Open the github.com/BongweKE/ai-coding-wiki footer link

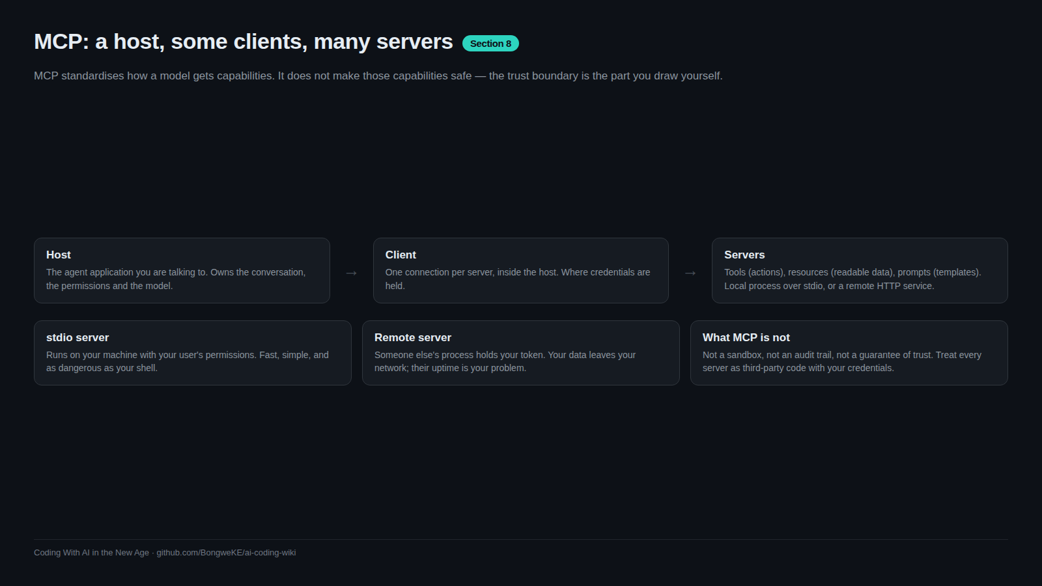226,552
